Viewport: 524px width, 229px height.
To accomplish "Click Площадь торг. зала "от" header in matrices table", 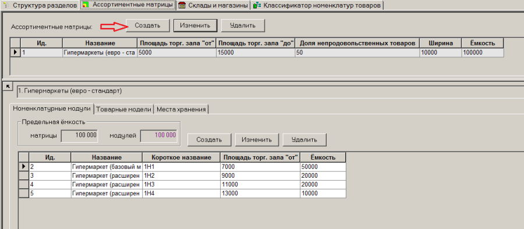I will pyautogui.click(x=177, y=43).
